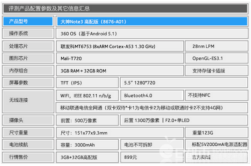Viewport: 251px width, 166px height.
Task: Click '后置 1300万像素 | F2.0+单LED' cell
Action: (x=184, y=120)
